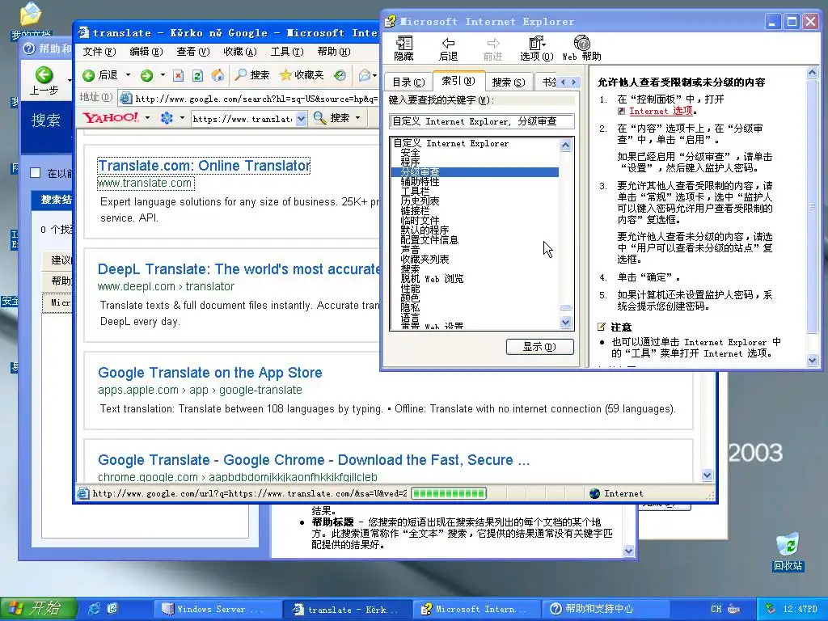This screenshot has width=828, height=621.
Task: Open Google Translate - Google Chrome result
Action: point(314,460)
